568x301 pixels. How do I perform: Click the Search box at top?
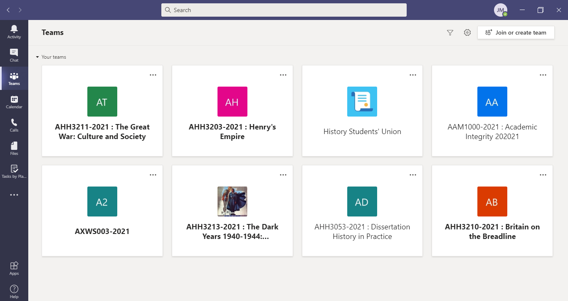pos(284,10)
